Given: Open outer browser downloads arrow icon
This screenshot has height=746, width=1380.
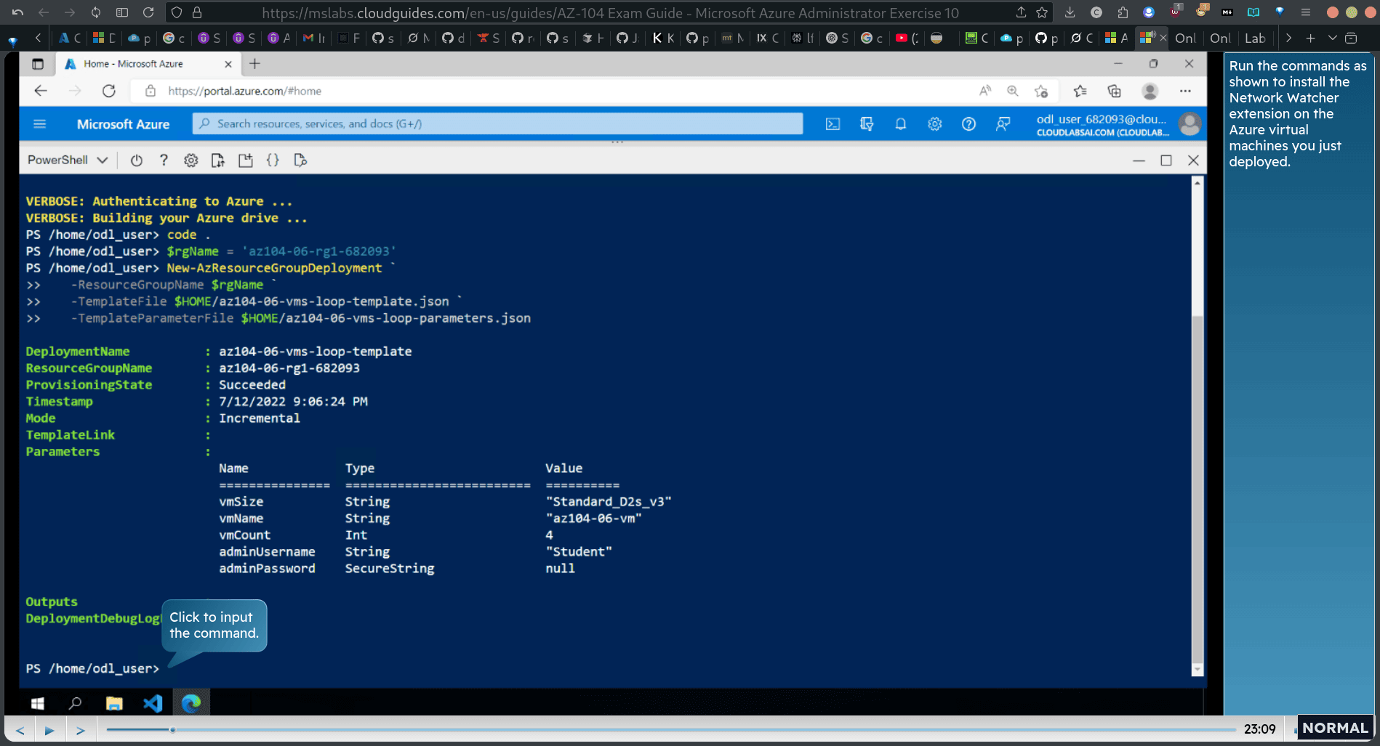Looking at the screenshot, I should [x=1070, y=12].
